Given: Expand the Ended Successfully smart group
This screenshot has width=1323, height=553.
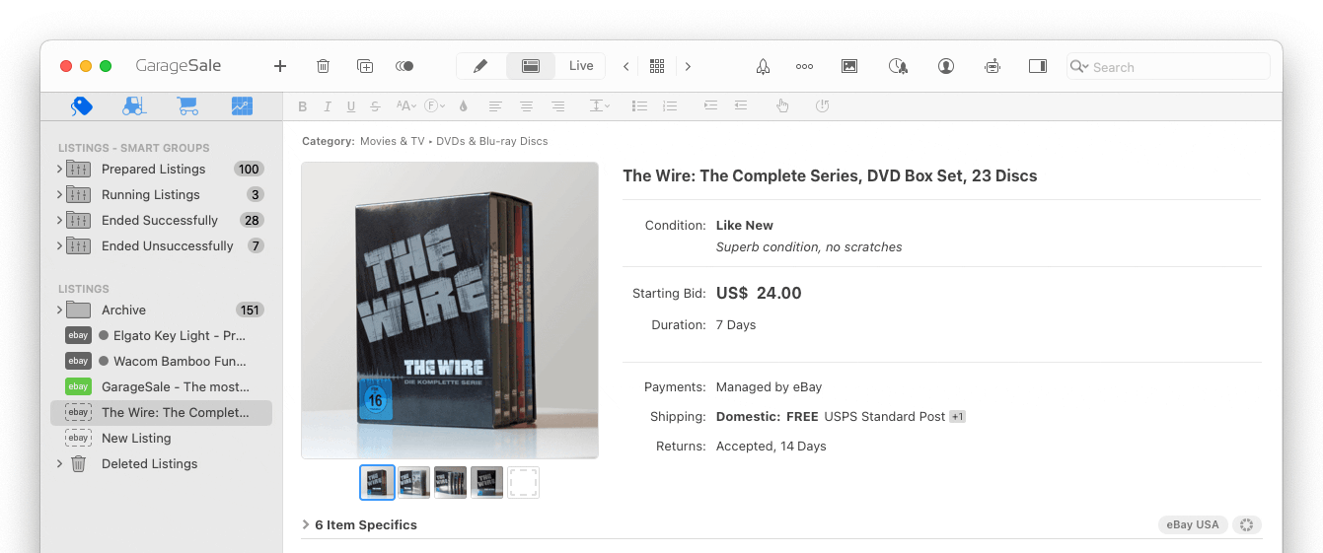Looking at the screenshot, I should (x=59, y=221).
